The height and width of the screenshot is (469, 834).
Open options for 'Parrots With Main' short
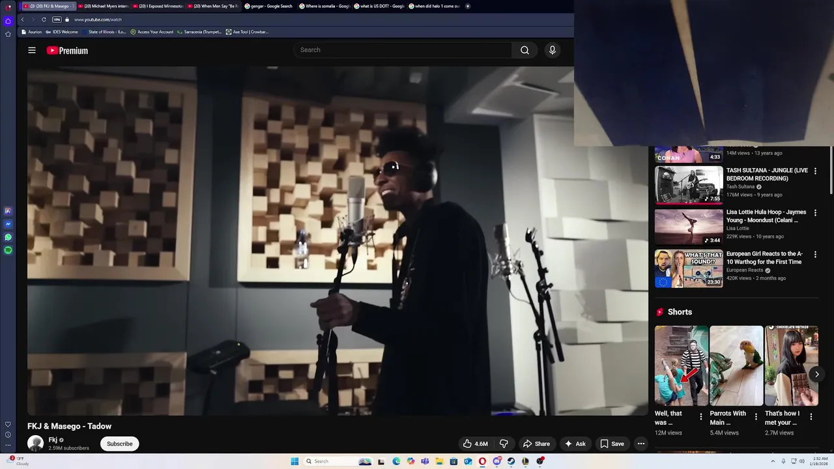756,416
